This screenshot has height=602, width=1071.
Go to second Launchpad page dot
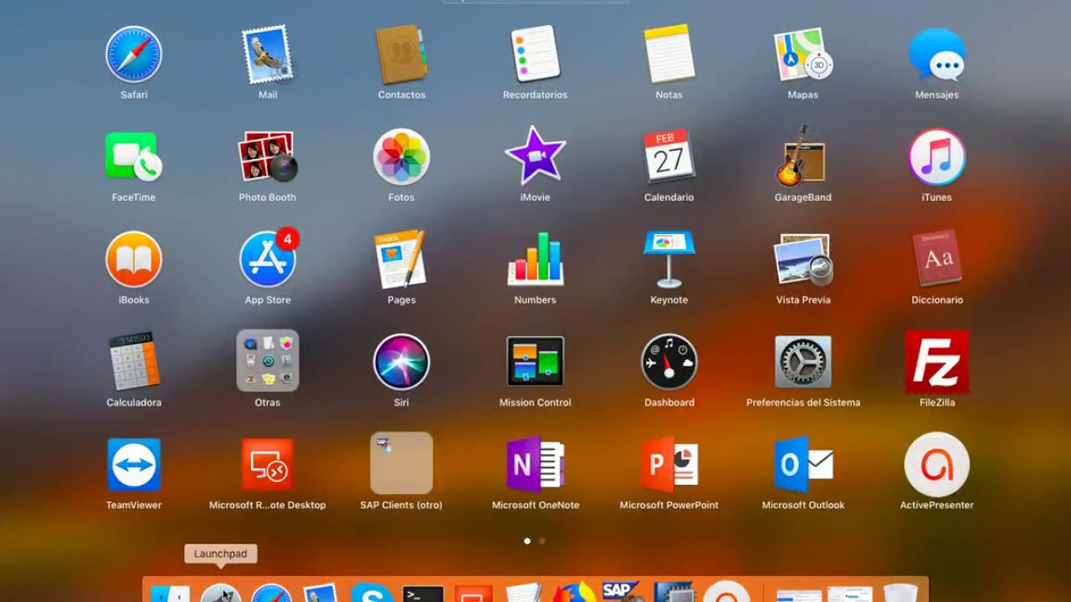point(542,541)
